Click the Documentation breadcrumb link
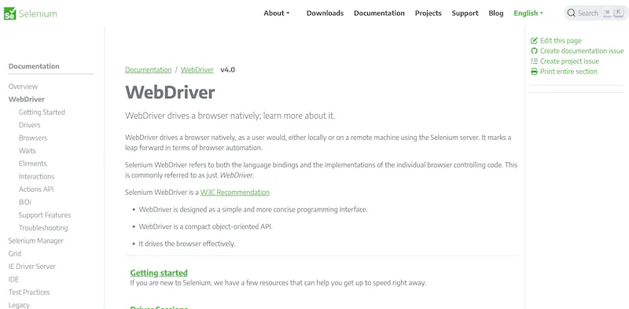Screen dimensions: 629x309 pos(149,70)
